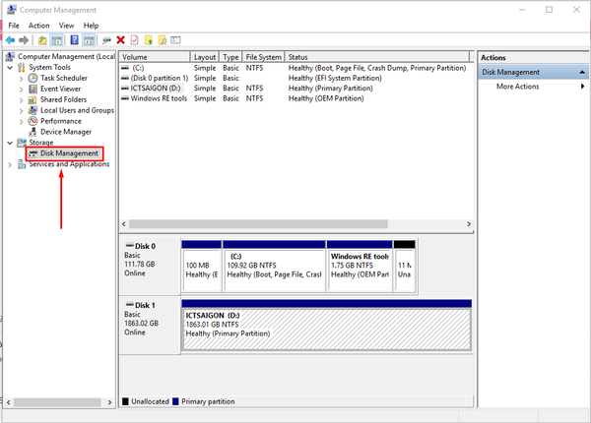Collapse the Storage tree node
The width and height of the screenshot is (591, 423).
pos(11,143)
